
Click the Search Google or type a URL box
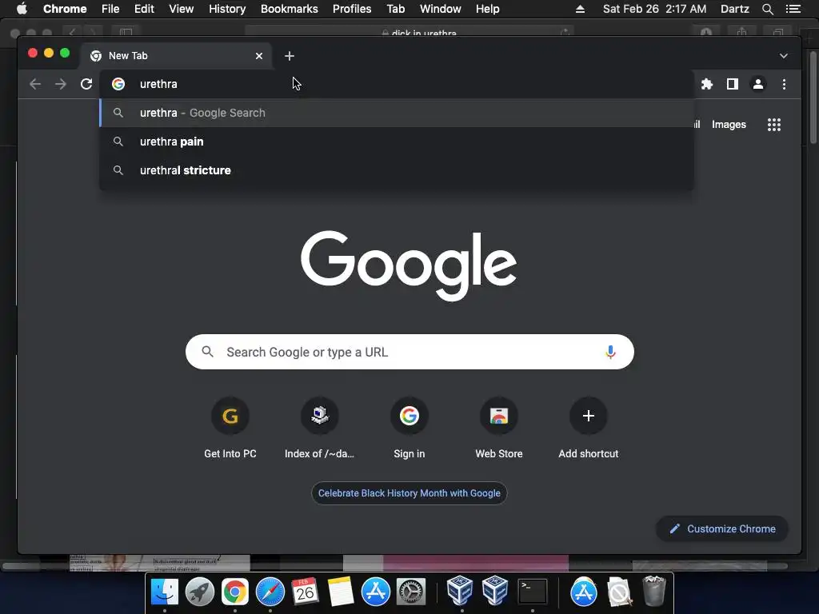coord(409,352)
